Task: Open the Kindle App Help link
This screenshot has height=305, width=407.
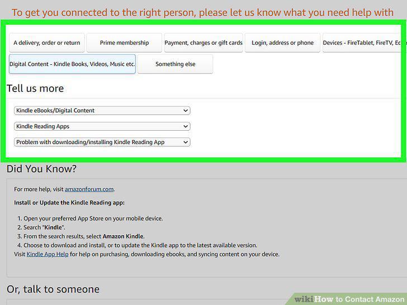Action: pyautogui.click(x=48, y=254)
